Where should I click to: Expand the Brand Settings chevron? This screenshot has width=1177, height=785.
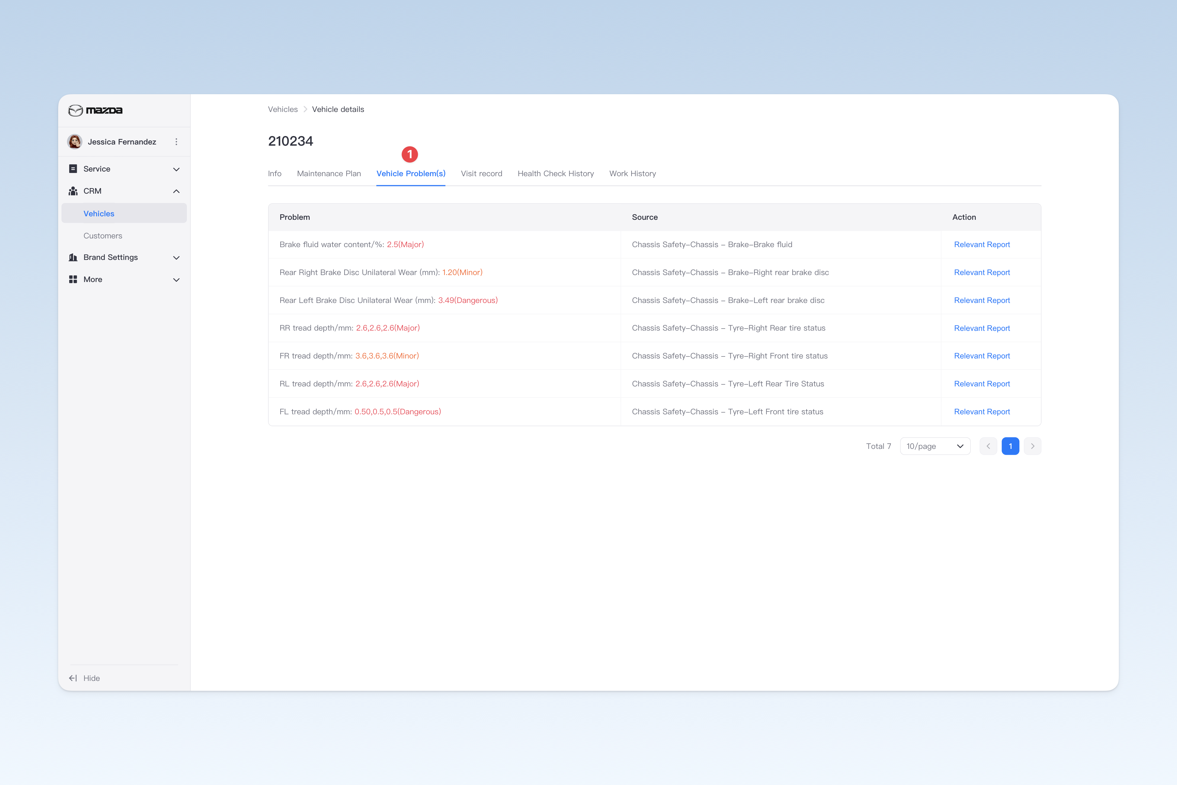[x=176, y=258]
